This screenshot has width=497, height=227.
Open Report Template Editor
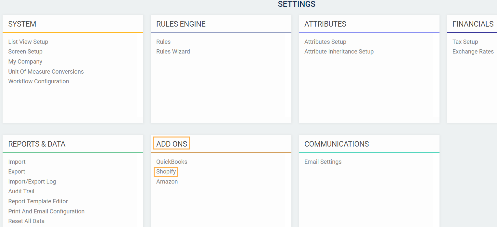[38, 201]
